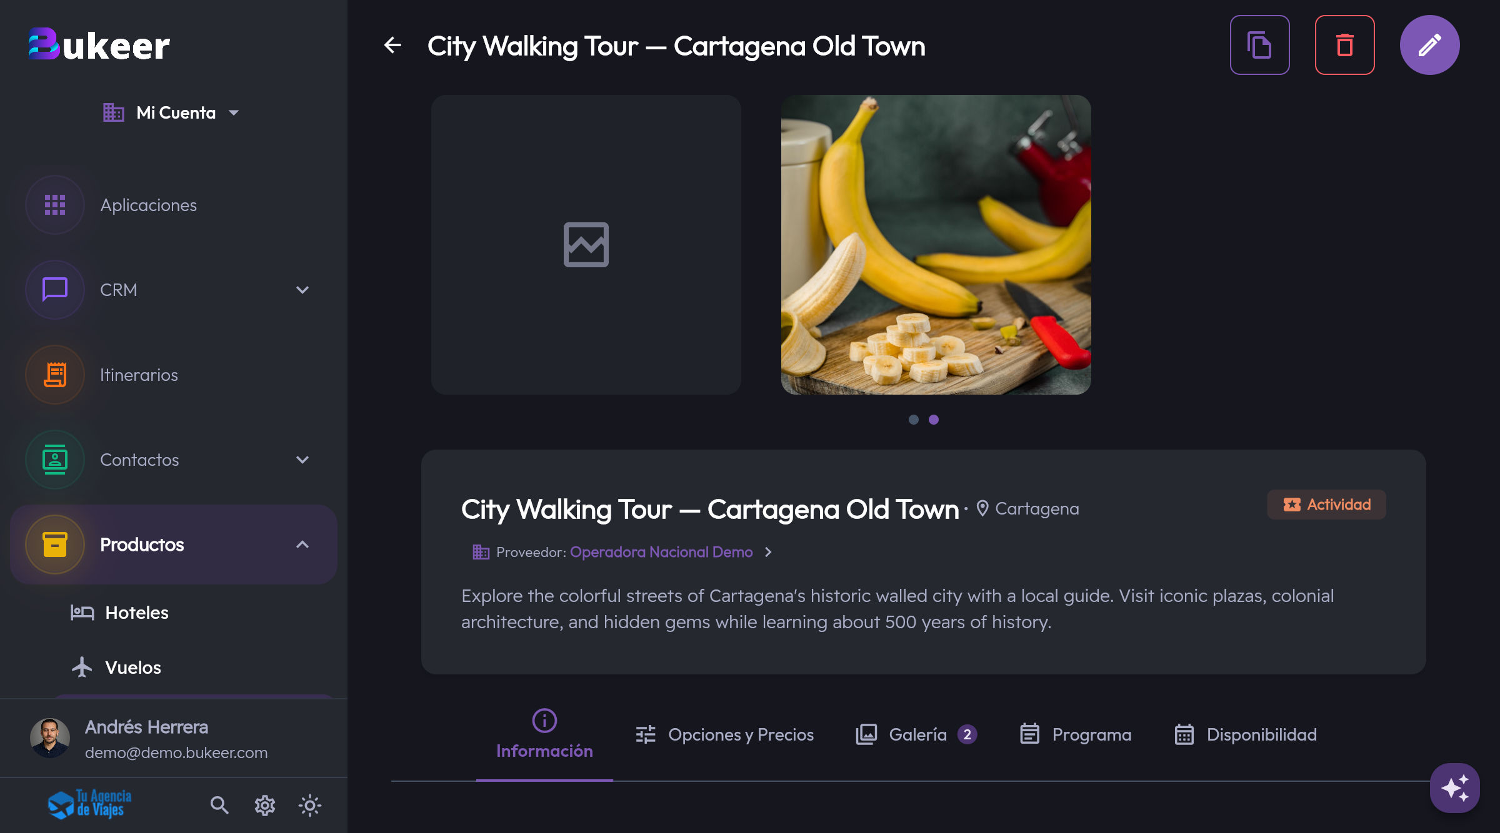Click the duplicate product copy icon
This screenshot has width=1500, height=833.
coord(1259,45)
